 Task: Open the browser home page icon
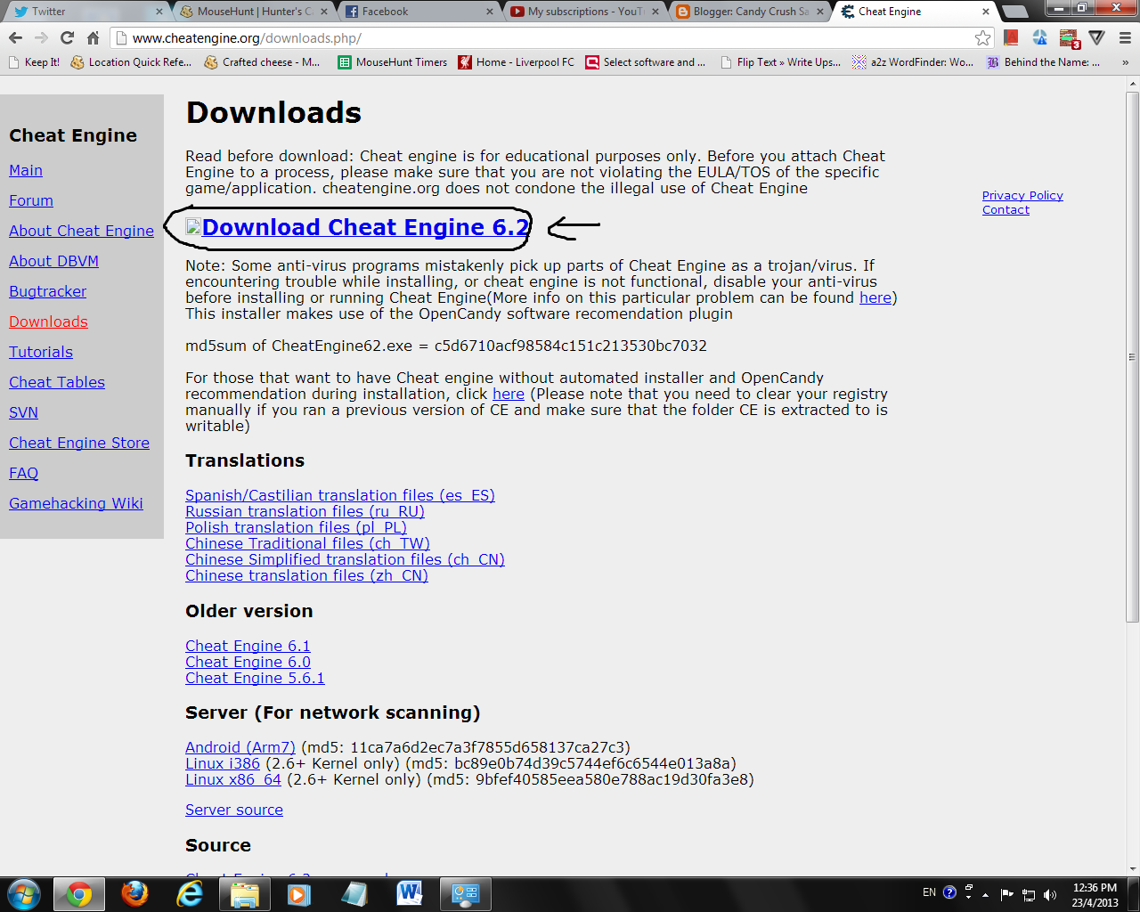click(x=93, y=37)
